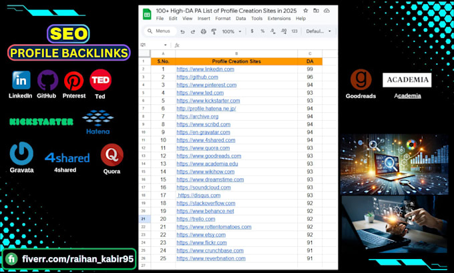Click the Hatena blue logo
The image size is (454, 273).
coord(98,122)
